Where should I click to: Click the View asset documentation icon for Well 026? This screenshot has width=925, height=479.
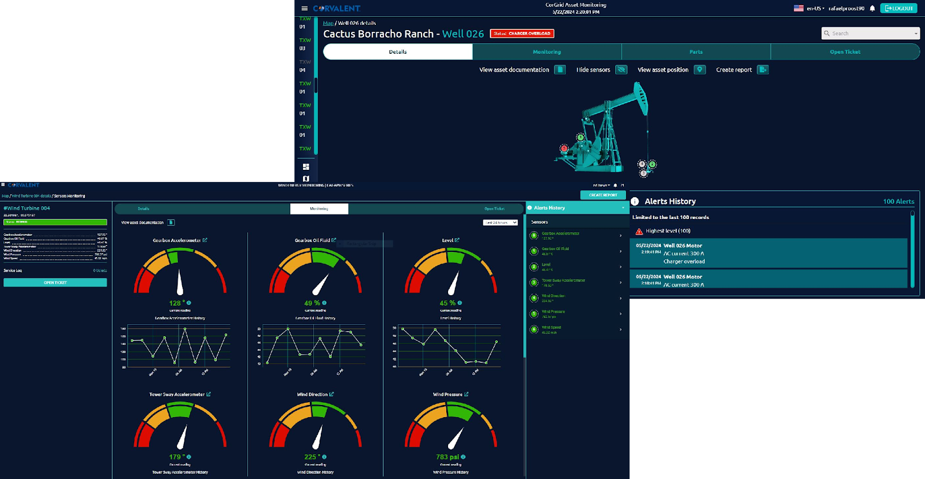point(560,69)
